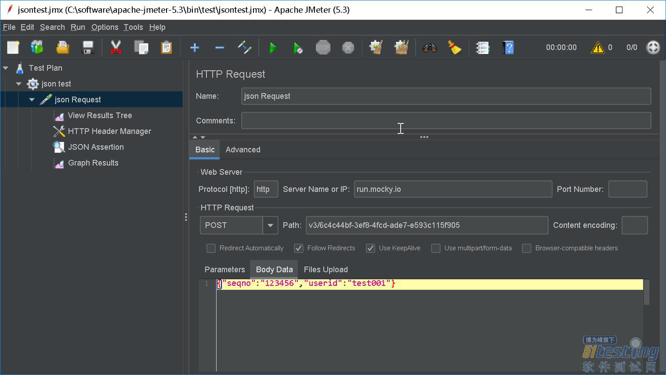Click the Server Name or IP field
The width and height of the screenshot is (666, 375).
click(x=453, y=189)
